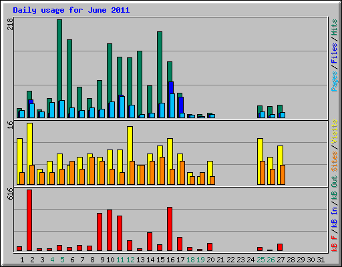Image resolution: width=342 pixels, height=267 pixels.
Task: Click the orange "Sites" legend label
Action: click(x=334, y=162)
